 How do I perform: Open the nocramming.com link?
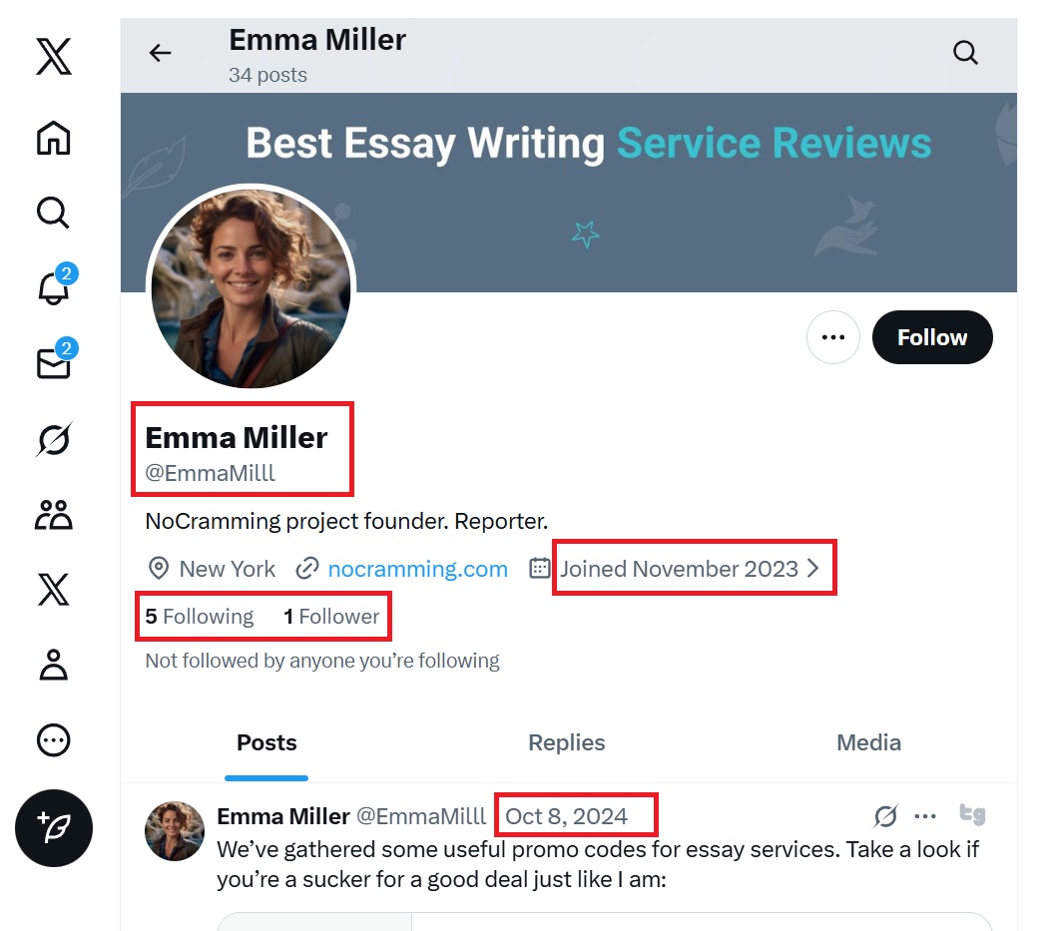click(x=417, y=569)
